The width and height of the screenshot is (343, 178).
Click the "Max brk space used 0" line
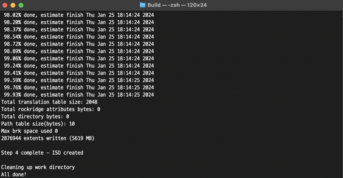(29, 131)
